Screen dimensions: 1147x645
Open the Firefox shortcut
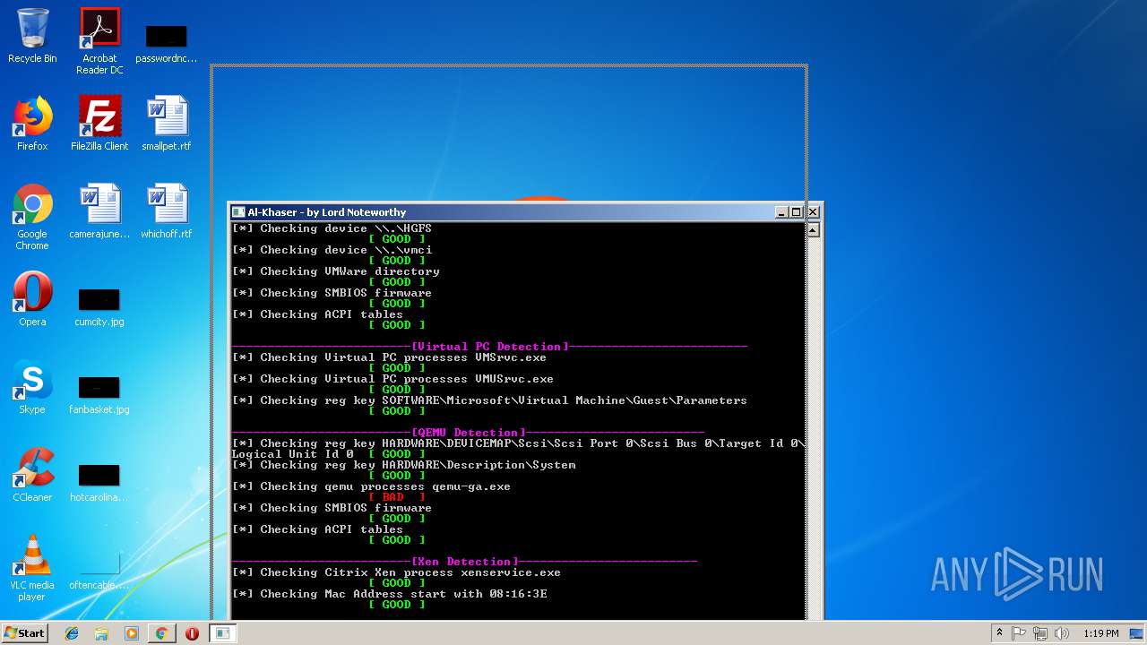tap(32, 124)
